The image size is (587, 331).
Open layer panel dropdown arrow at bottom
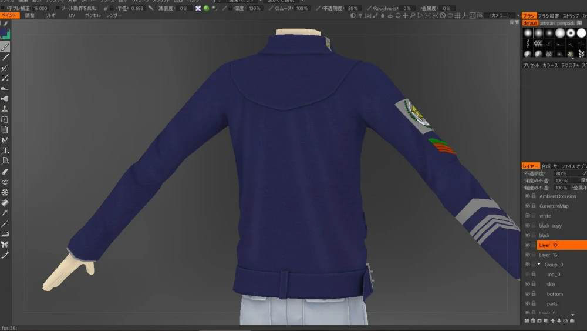coord(572,315)
